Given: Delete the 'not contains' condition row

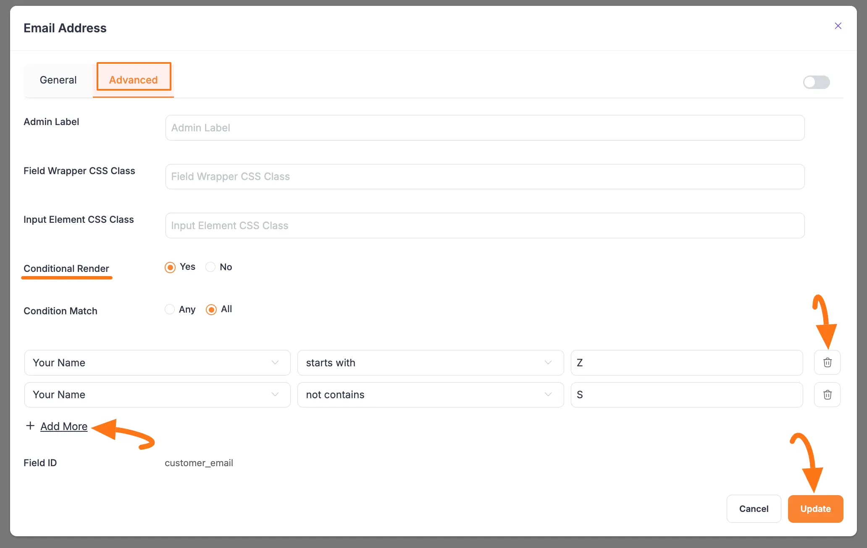Looking at the screenshot, I should (827, 395).
